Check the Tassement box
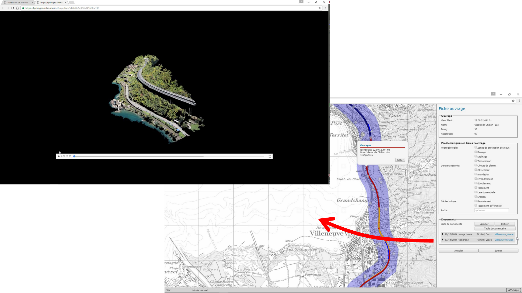The image size is (522, 293). [476, 188]
